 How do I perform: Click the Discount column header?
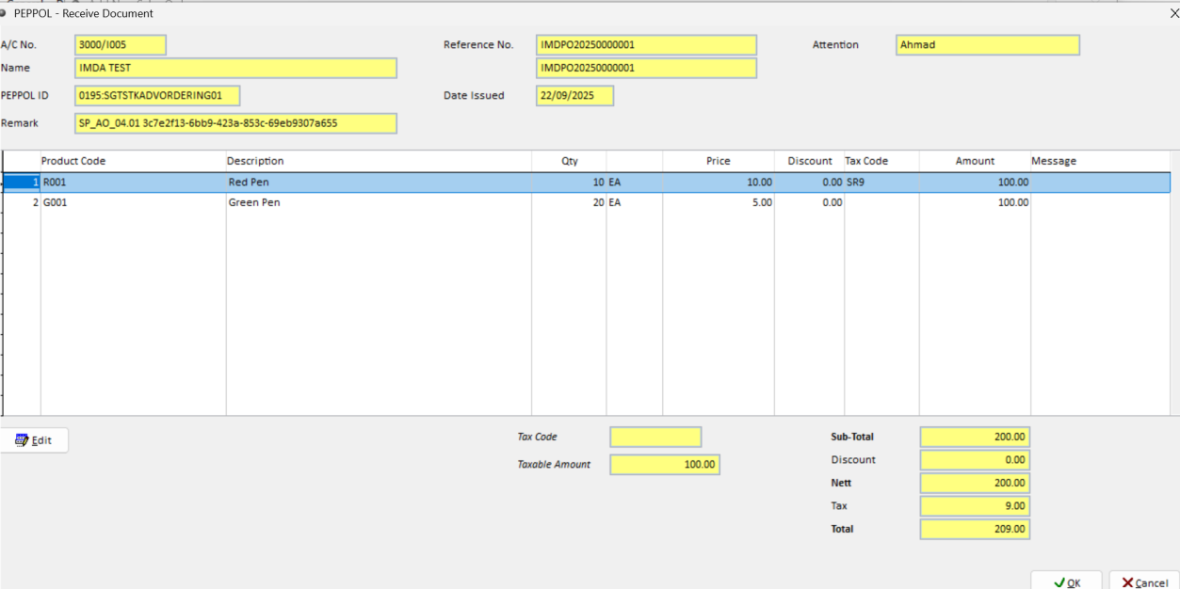click(809, 161)
